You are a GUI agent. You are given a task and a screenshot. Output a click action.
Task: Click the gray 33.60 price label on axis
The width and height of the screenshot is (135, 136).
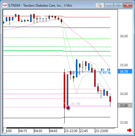[125, 105]
